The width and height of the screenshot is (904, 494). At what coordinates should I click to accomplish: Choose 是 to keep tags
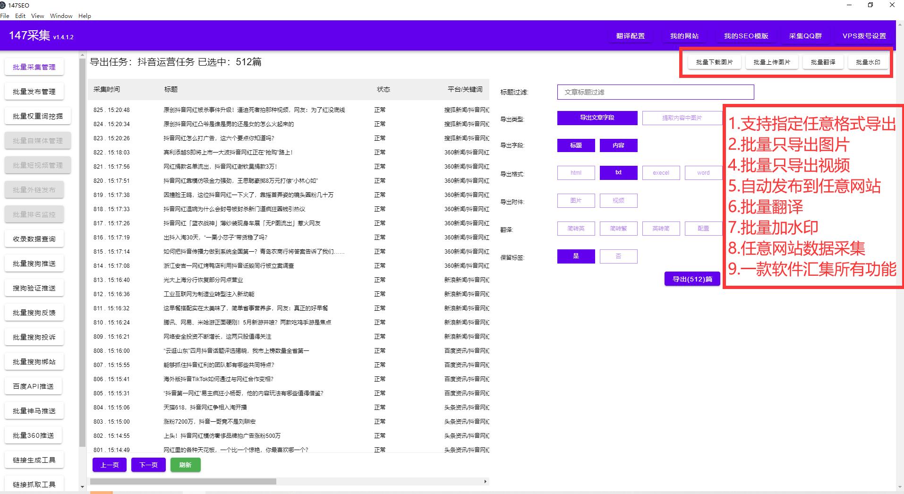(576, 256)
